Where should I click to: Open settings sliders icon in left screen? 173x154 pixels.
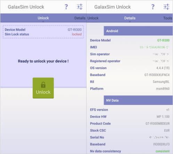point(80,7)
